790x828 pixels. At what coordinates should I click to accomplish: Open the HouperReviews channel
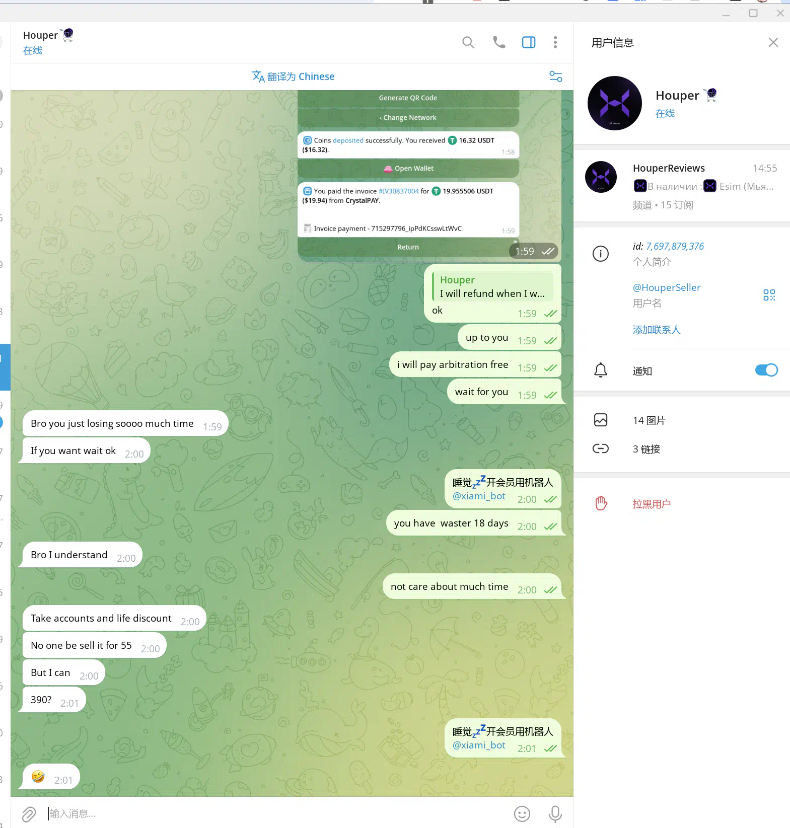(x=682, y=186)
